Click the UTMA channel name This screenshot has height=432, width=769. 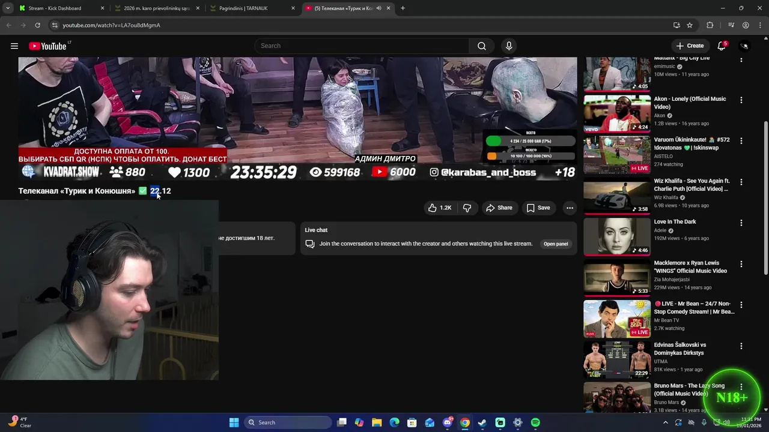661,362
